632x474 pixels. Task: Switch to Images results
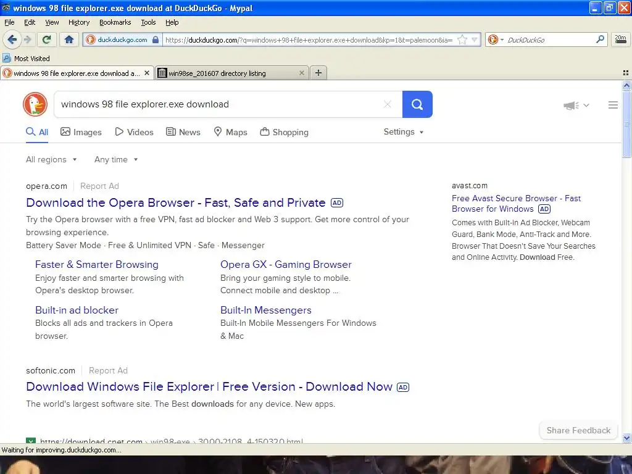coord(81,132)
